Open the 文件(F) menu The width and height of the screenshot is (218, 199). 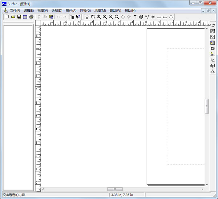point(15,11)
